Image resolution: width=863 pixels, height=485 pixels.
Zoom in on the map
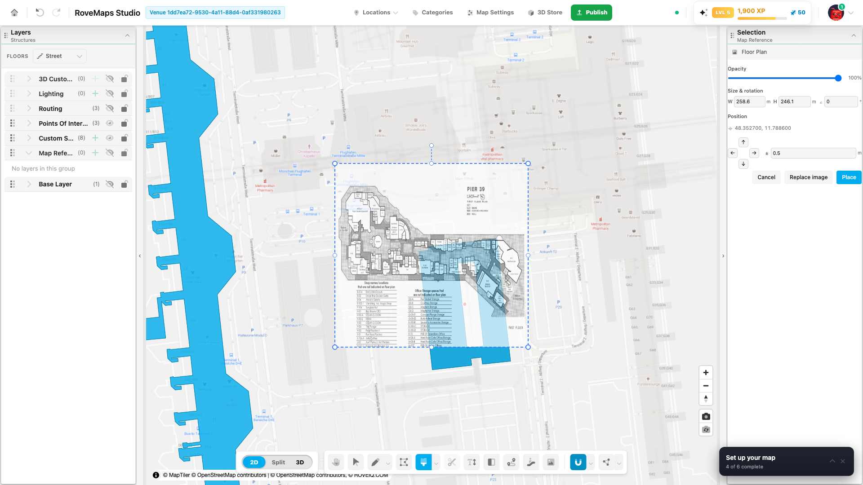pos(706,373)
